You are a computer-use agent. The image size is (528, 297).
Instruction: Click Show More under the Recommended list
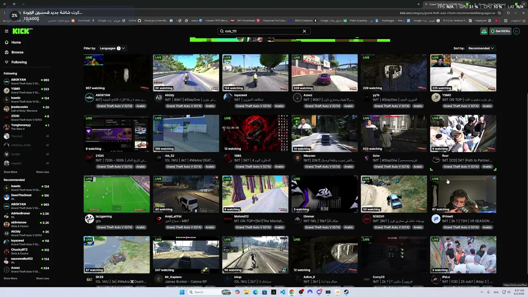coord(10,278)
